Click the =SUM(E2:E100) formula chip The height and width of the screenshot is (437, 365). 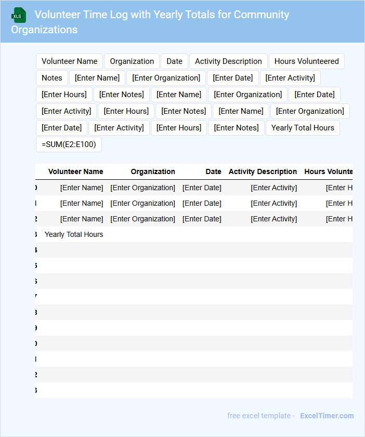pos(69,144)
